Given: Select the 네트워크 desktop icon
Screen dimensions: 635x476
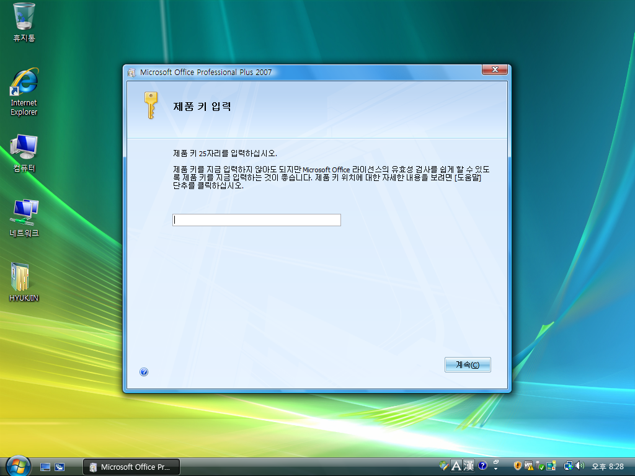Looking at the screenshot, I should (x=24, y=218).
